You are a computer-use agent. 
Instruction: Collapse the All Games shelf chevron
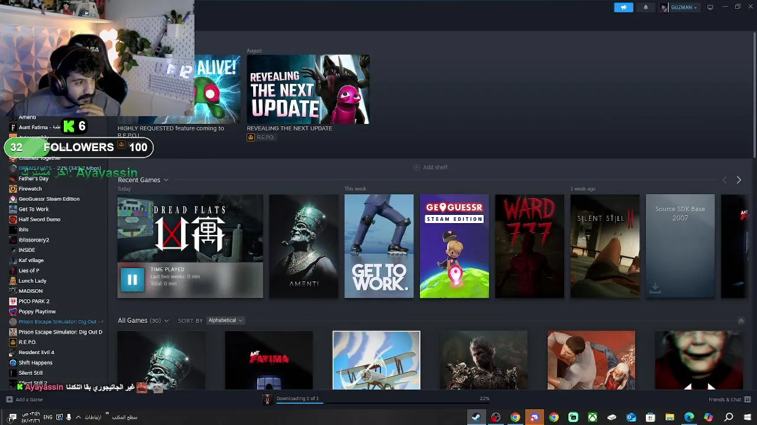[x=741, y=321]
